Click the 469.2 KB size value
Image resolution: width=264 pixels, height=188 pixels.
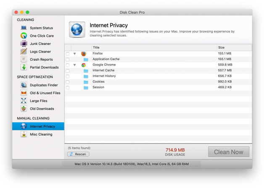point(225,87)
